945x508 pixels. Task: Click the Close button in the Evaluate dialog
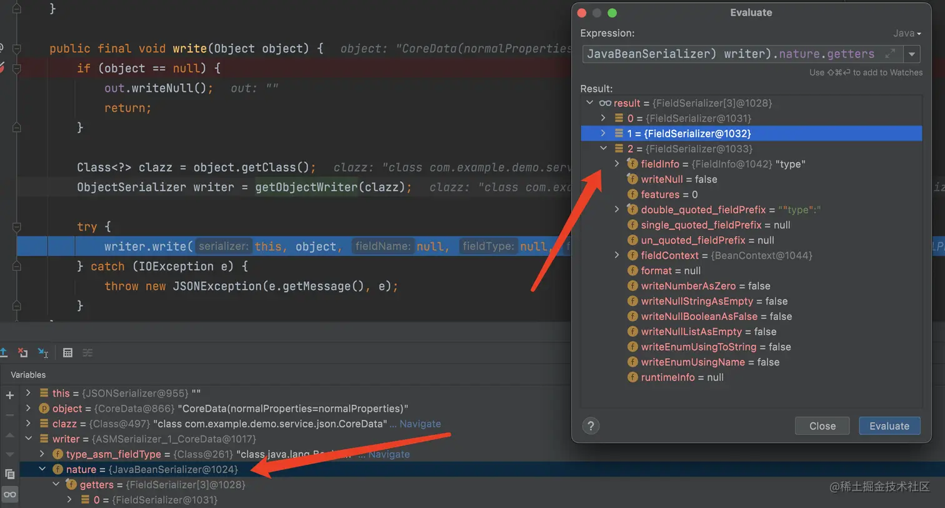pos(822,426)
